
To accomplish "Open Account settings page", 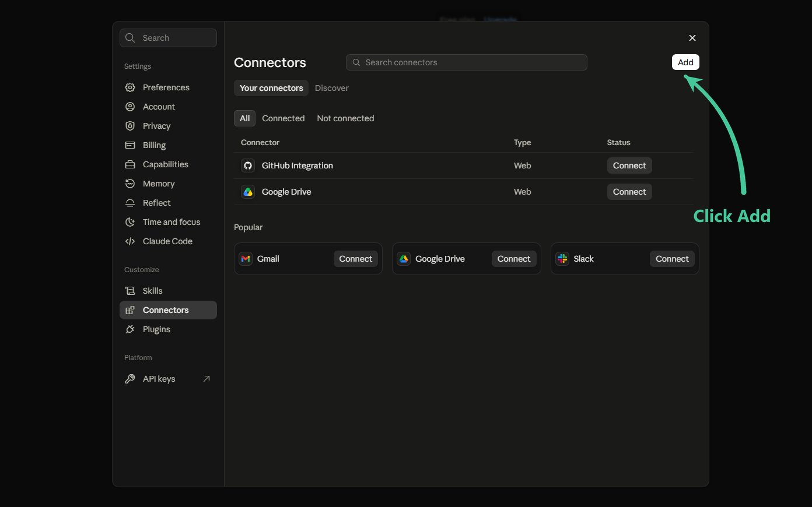I will (168, 107).
